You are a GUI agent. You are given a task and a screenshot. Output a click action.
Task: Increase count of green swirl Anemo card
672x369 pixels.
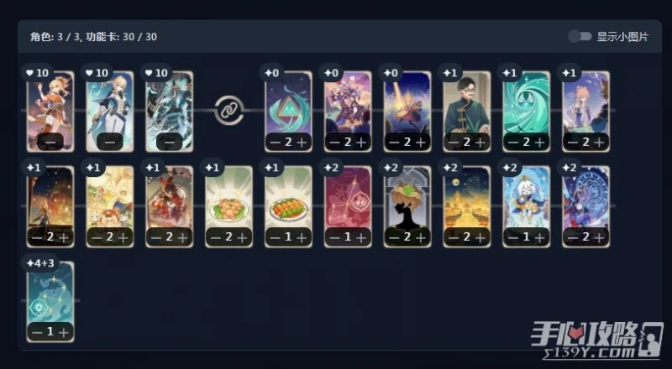(x=539, y=142)
